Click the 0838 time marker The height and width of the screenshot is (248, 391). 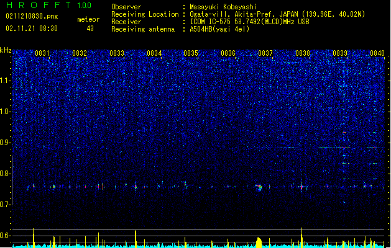tap(303, 53)
